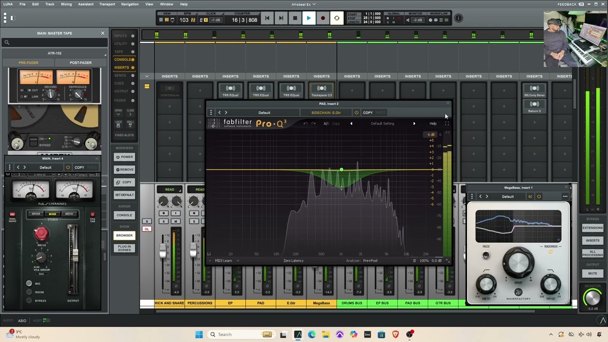The image size is (608, 342).
Task: Open the Transport menu
Action: [x=107, y=4]
